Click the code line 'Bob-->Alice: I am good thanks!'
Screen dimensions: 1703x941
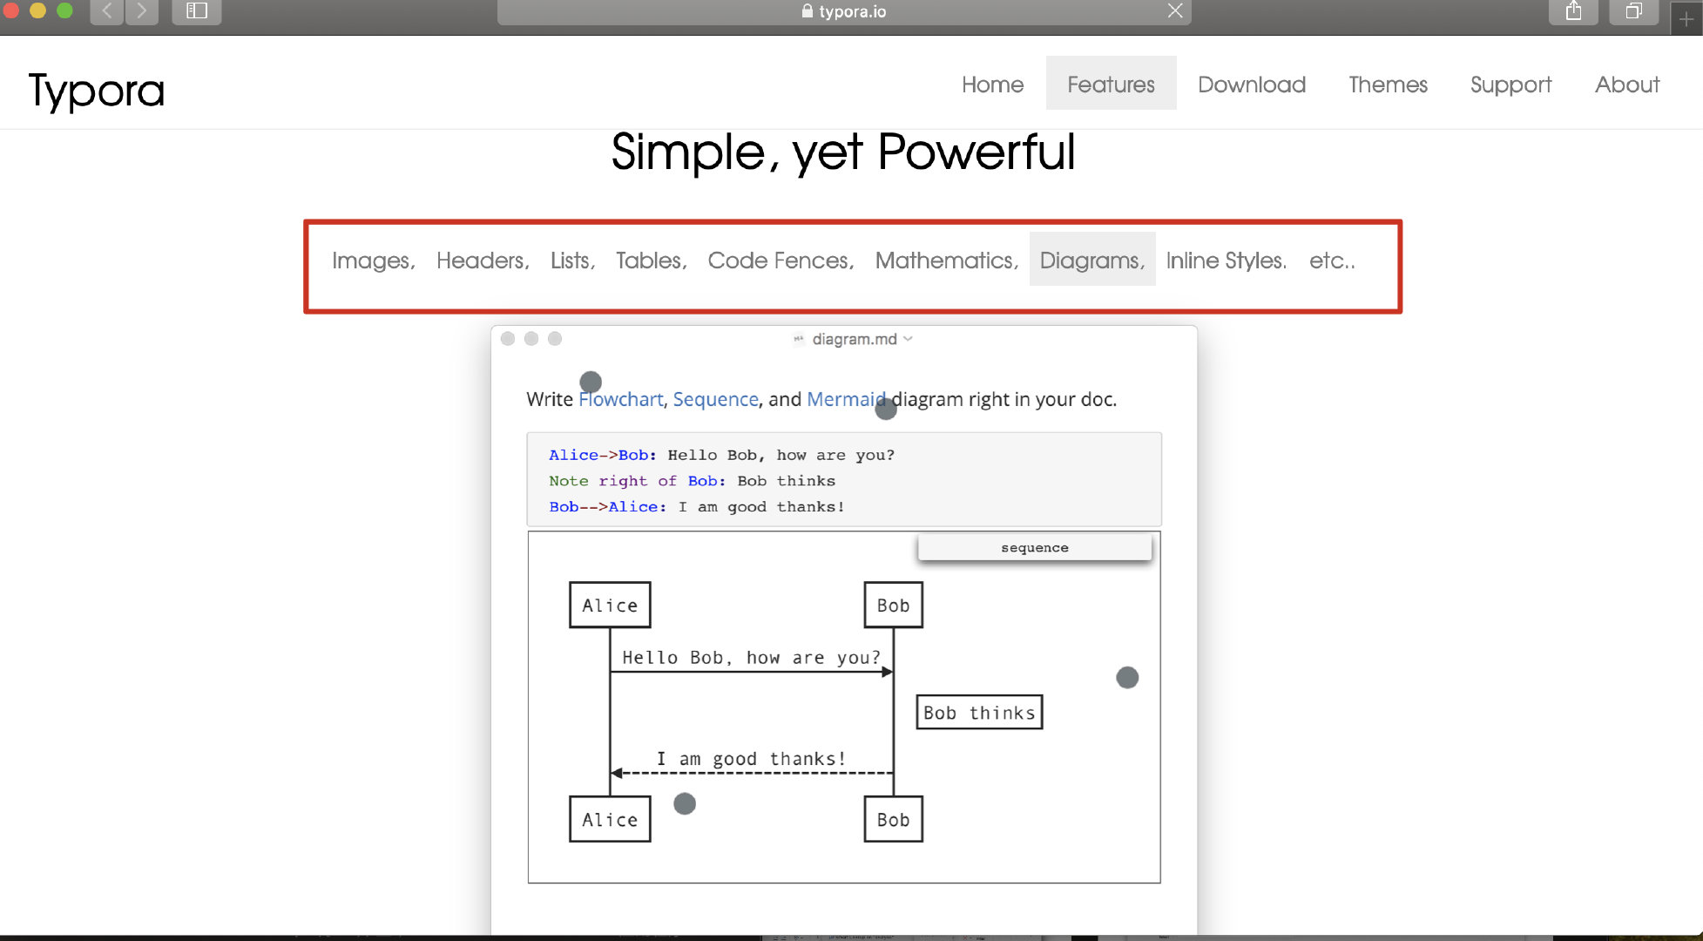(697, 507)
